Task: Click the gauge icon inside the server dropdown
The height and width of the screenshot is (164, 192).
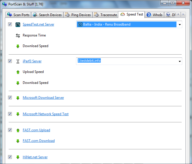Action: tap(80, 24)
